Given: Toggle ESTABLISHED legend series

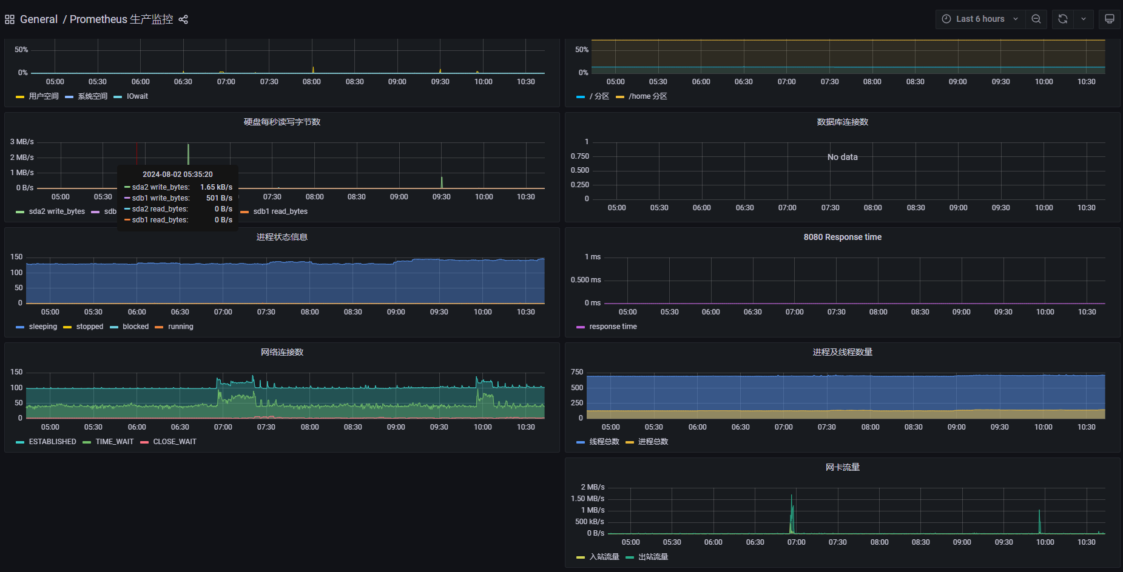Looking at the screenshot, I should click(x=53, y=442).
